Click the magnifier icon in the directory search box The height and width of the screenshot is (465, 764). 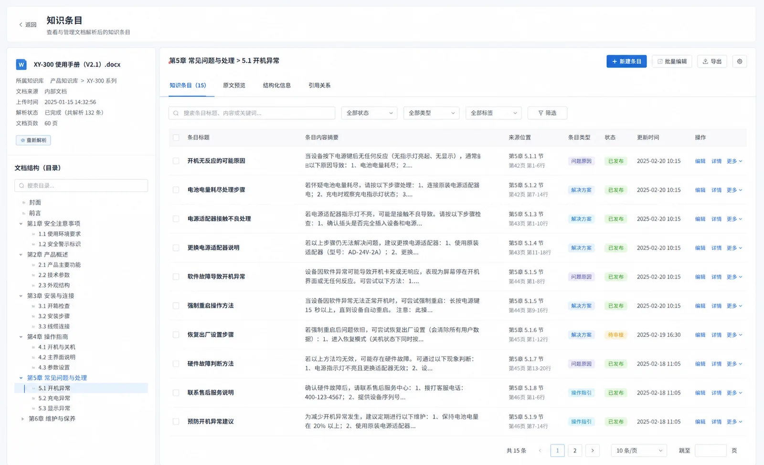pos(22,186)
